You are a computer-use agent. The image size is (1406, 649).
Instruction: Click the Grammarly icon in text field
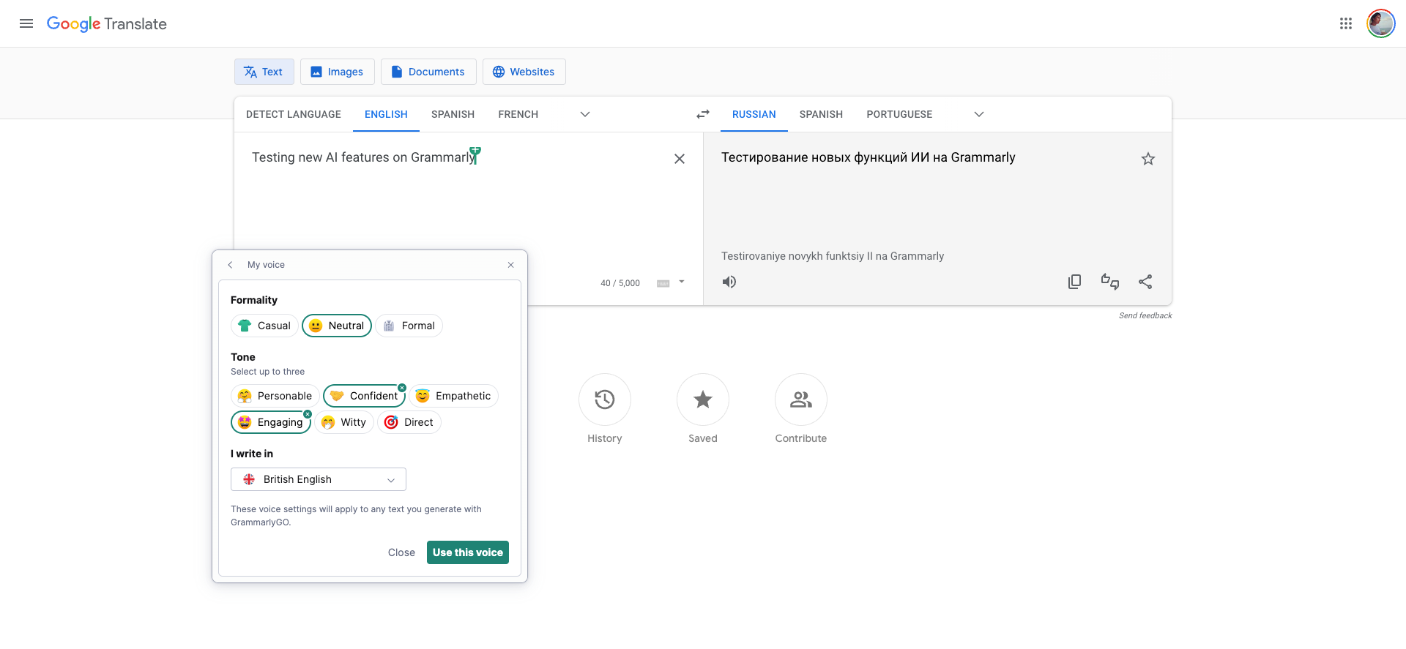(x=475, y=155)
